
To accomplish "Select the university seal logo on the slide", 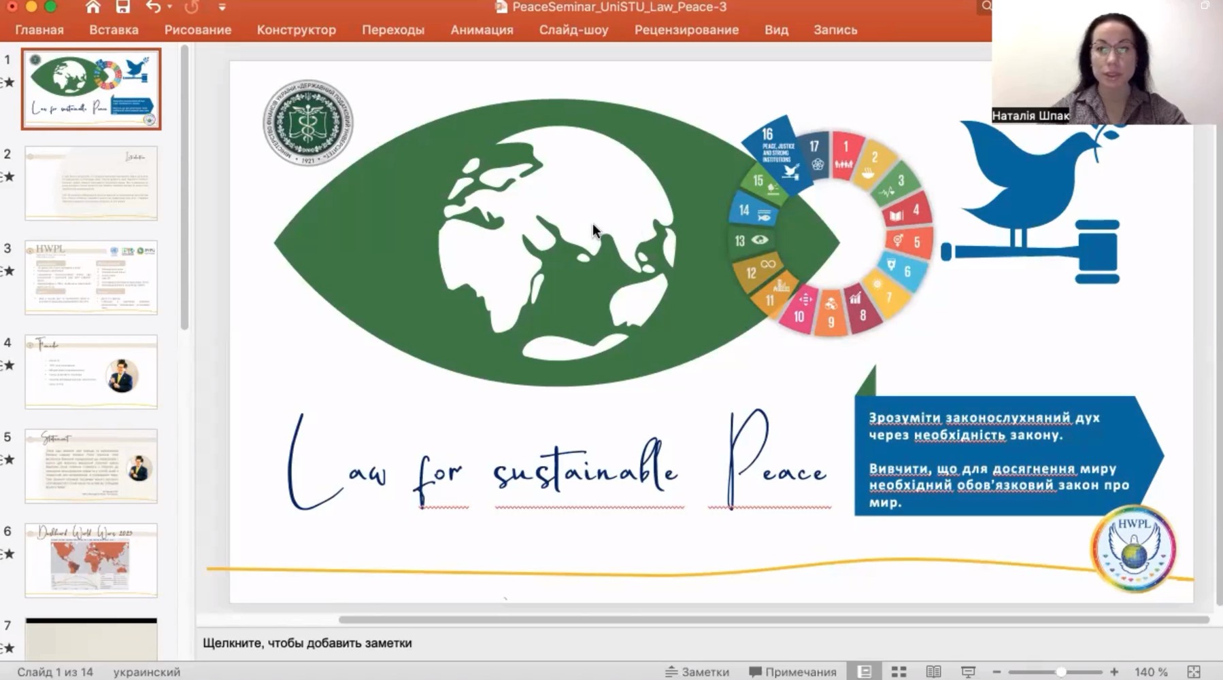I will 308,123.
